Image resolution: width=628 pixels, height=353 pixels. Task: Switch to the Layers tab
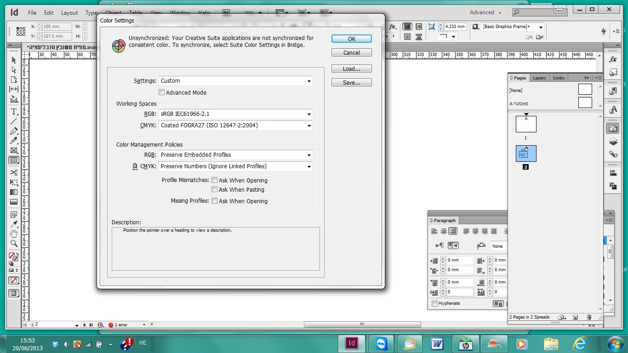(x=539, y=78)
